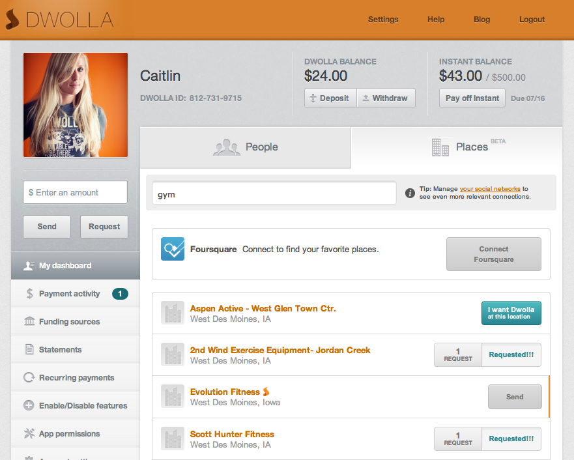Open Enable/Disable features in the sidebar
The image size is (574, 460).
point(76,405)
